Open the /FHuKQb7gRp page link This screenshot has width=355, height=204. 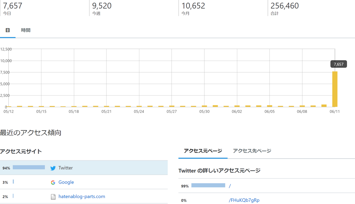(244, 200)
